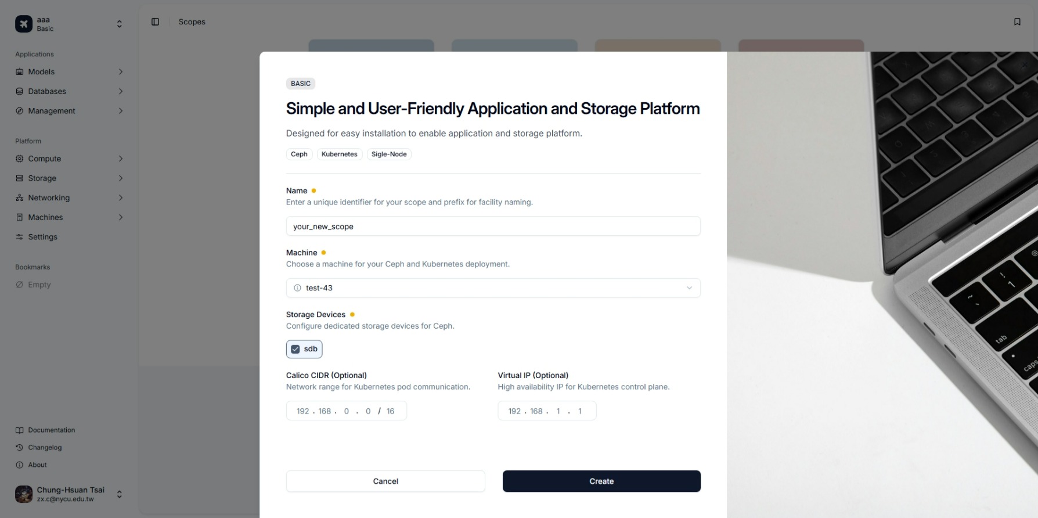Expand the Management menu chevron

(121, 111)
